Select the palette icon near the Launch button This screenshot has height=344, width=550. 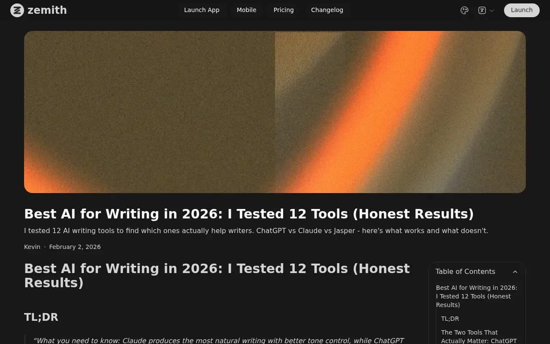pyautogui.click(x=464, y=10)
